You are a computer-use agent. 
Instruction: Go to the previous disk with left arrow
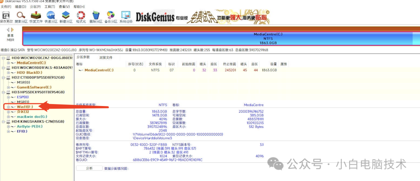click(x=8, y=30)
